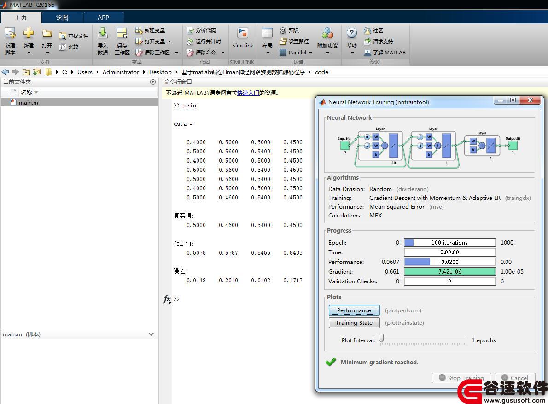548x404 pixels.
Task: Click Administrator in the address path
Action: coord(121,72)
